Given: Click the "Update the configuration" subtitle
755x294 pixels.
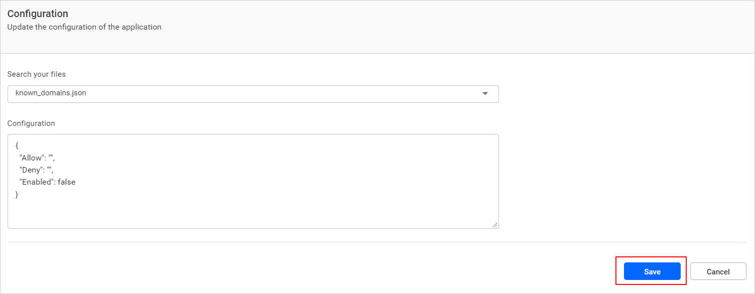Looking at the screenshot, I should coord(84,27).
